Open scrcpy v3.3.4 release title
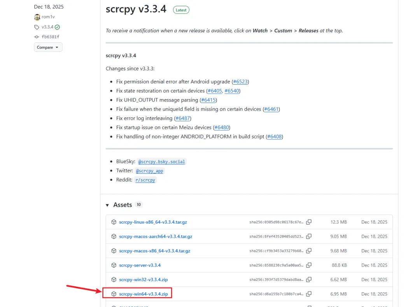Image resolution: width=420 pixels, height=307 pixels. (x=136, y=9)
